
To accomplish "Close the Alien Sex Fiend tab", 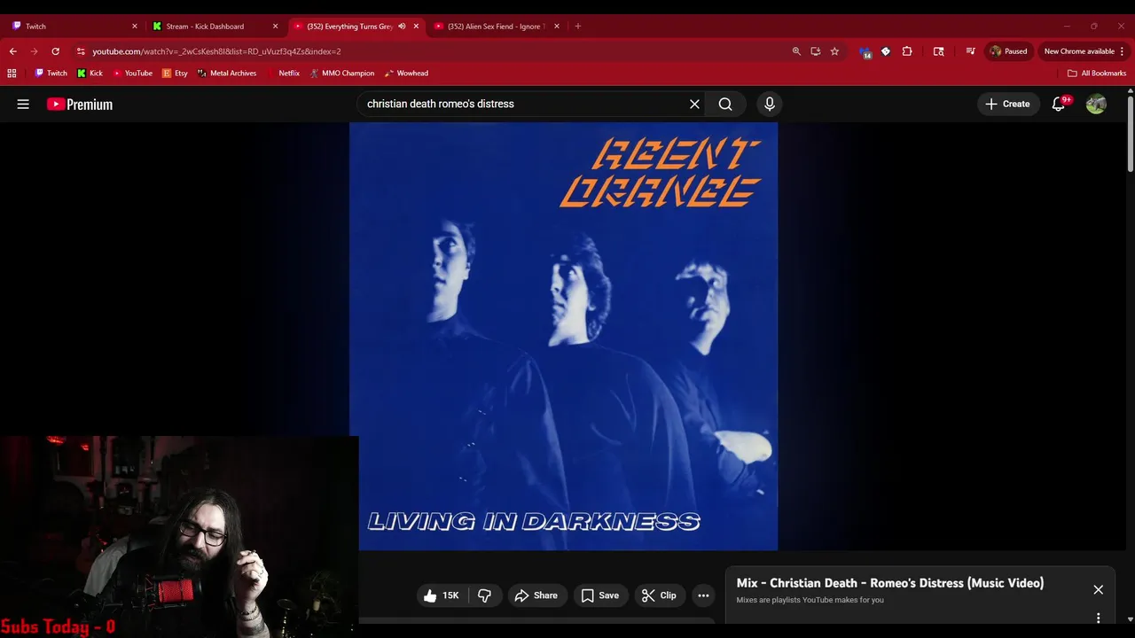I will coord(557,27).
